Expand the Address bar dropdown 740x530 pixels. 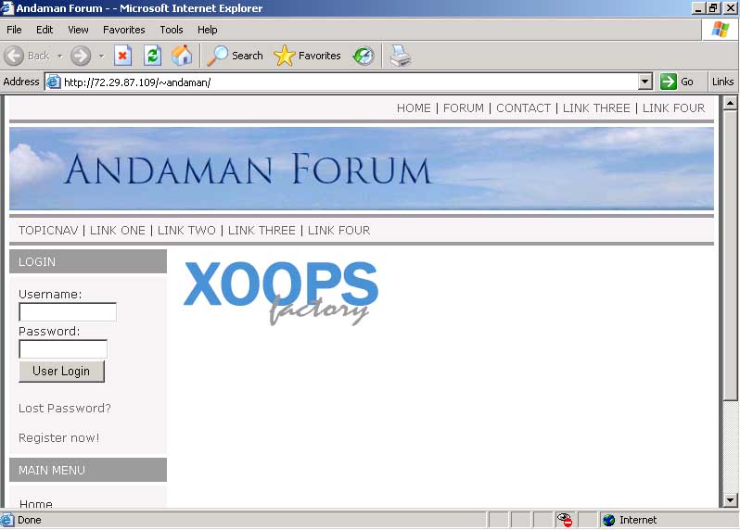pos(644,82)
